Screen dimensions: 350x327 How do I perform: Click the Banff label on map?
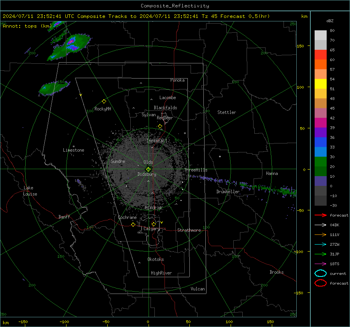click(64, 217)
